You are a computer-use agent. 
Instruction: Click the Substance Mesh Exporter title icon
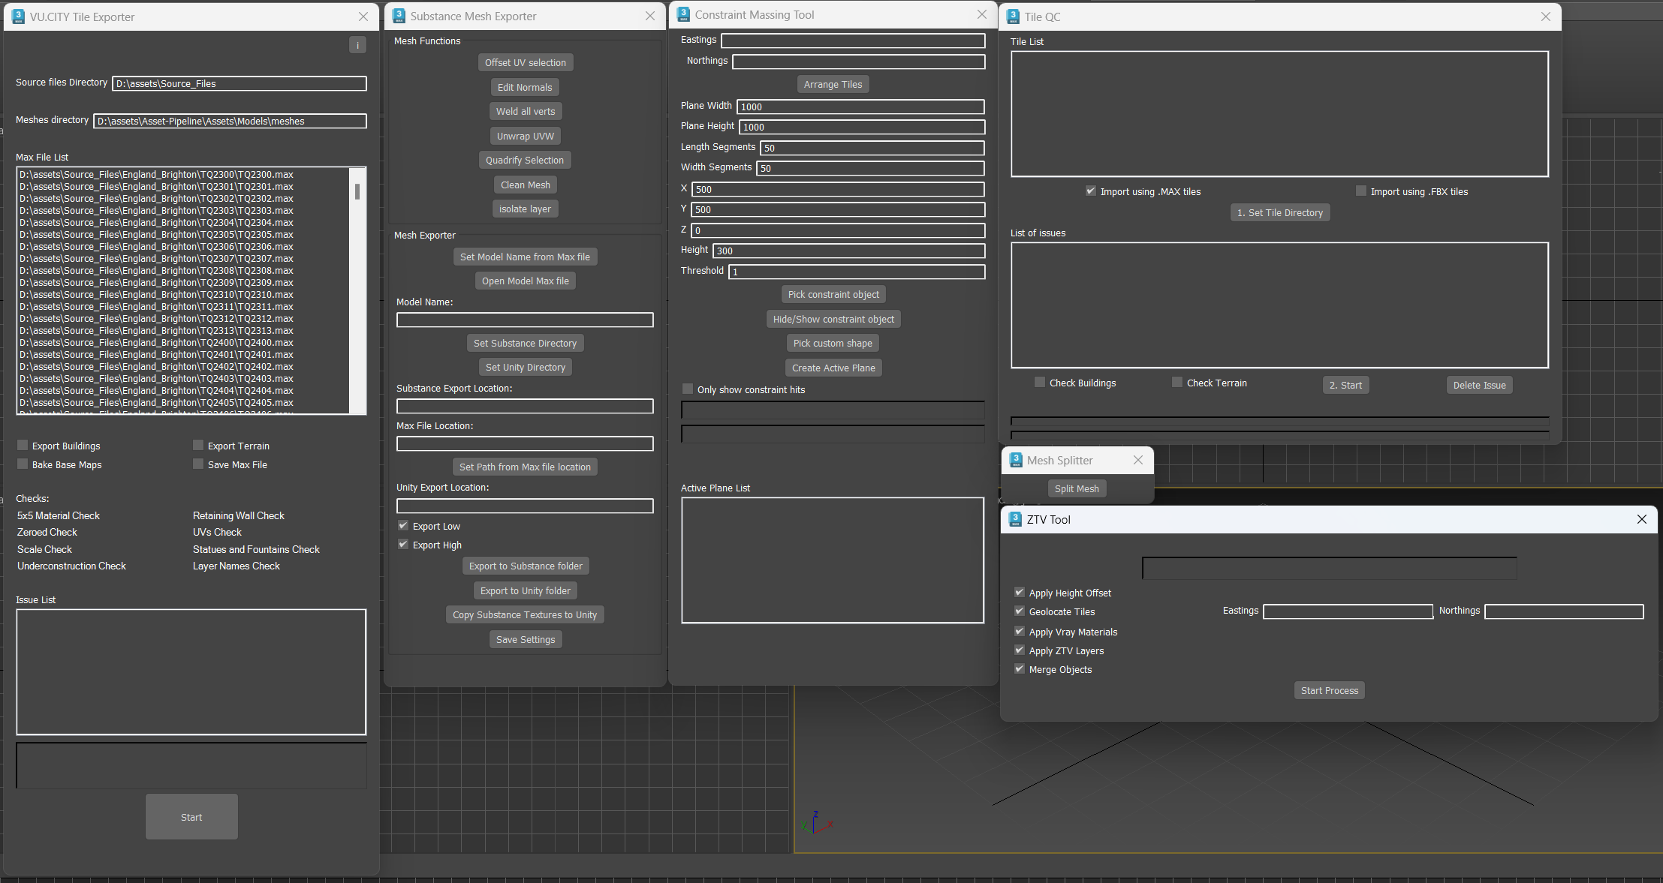click(399, 16)
